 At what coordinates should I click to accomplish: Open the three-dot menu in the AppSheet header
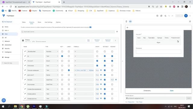pyautogui.click(x=190, y=16)
